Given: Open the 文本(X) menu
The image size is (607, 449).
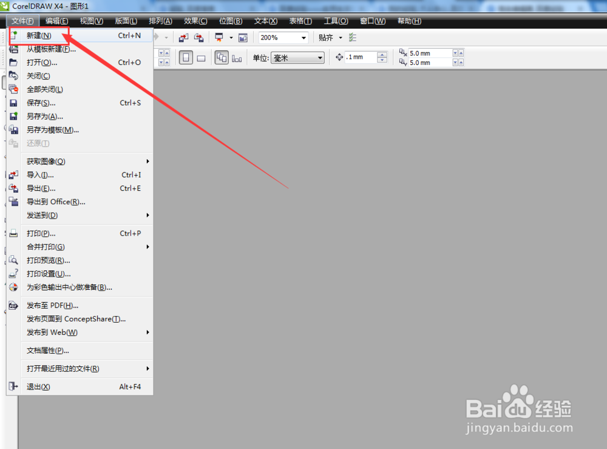Looking at the screenshot, I should [x=266, y=21].
